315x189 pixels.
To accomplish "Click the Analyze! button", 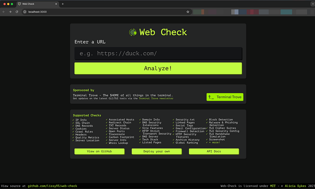I will click(158, 68).
